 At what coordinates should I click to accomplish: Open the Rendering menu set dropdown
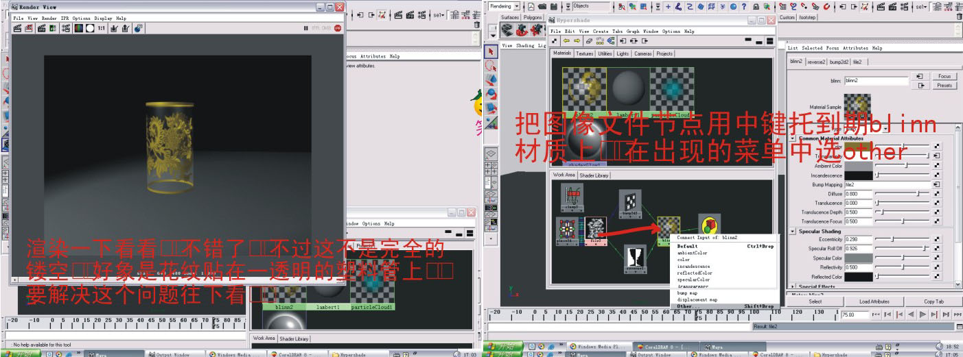click(518, 6)
